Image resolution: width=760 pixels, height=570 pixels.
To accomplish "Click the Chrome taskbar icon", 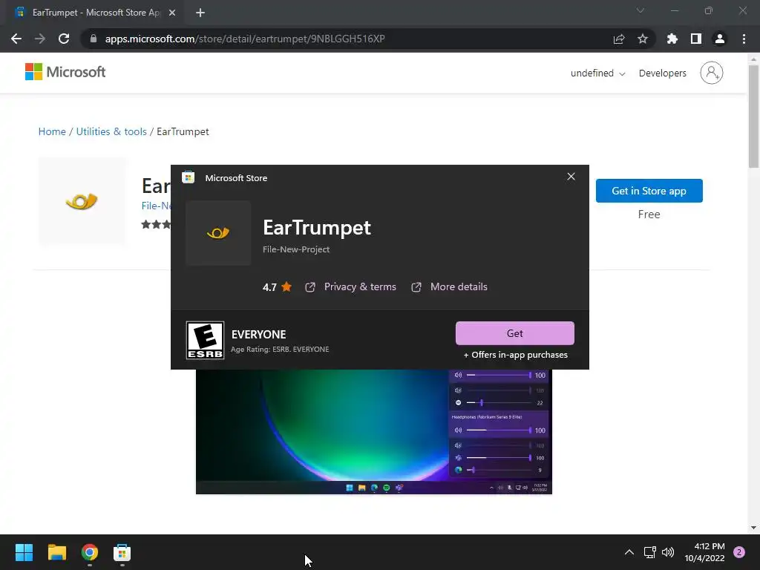I will tap(90, 552).
